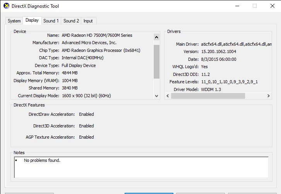Screen dimensions: 281x194
Task: Switch to the Input tab
Action: (x=88, y=21)
